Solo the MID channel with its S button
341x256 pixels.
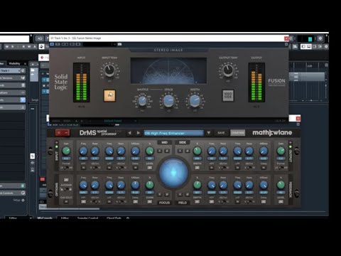coord(160,151)
